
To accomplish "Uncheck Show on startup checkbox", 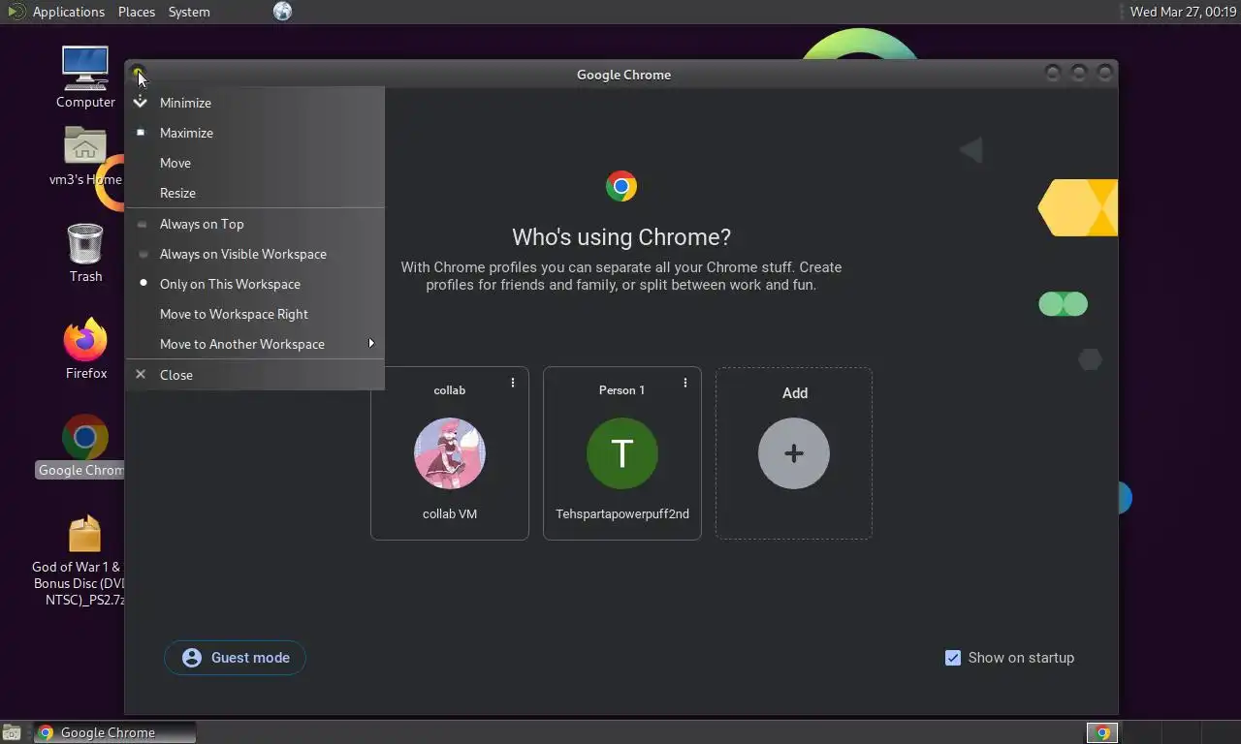I will (x=953, y=658).
